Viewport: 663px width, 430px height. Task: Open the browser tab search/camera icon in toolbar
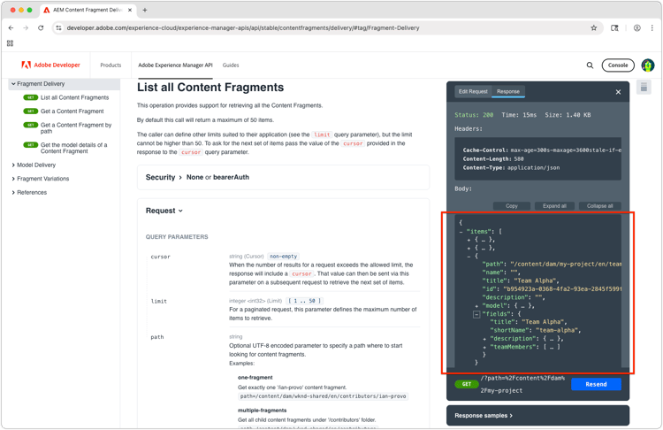pos(614,28)
